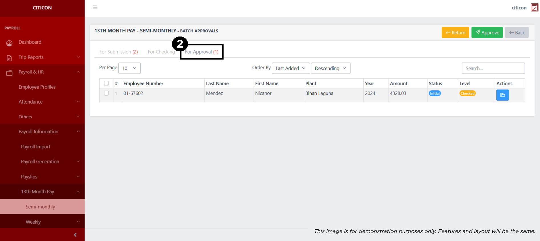
Task: Switch to the For Submission tab
Action: [118, 52]
